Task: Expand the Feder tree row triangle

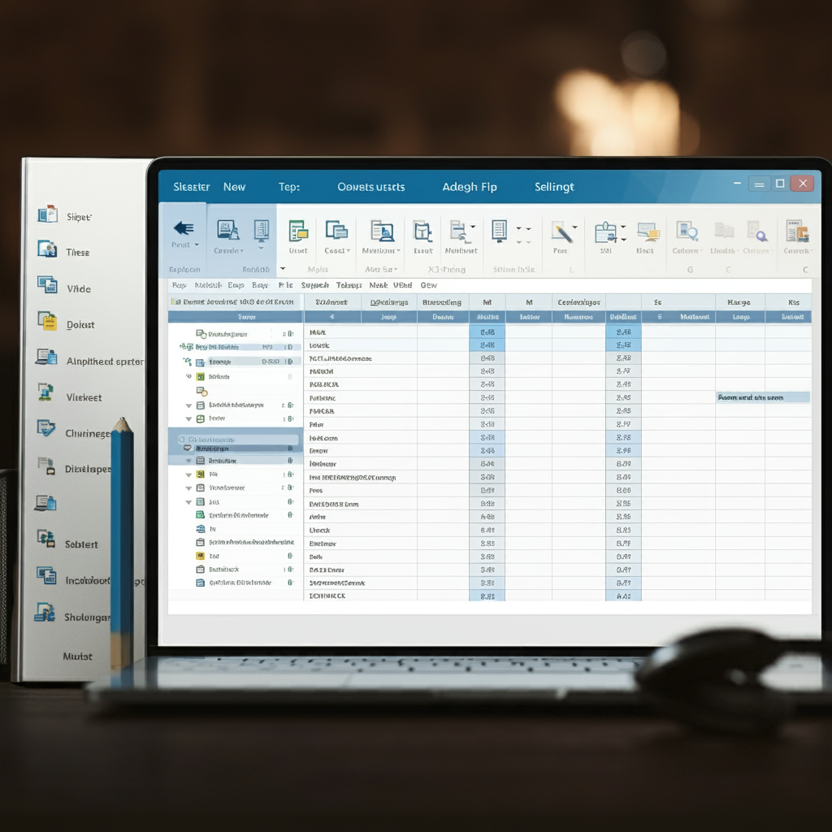Action: pos(188,419)
